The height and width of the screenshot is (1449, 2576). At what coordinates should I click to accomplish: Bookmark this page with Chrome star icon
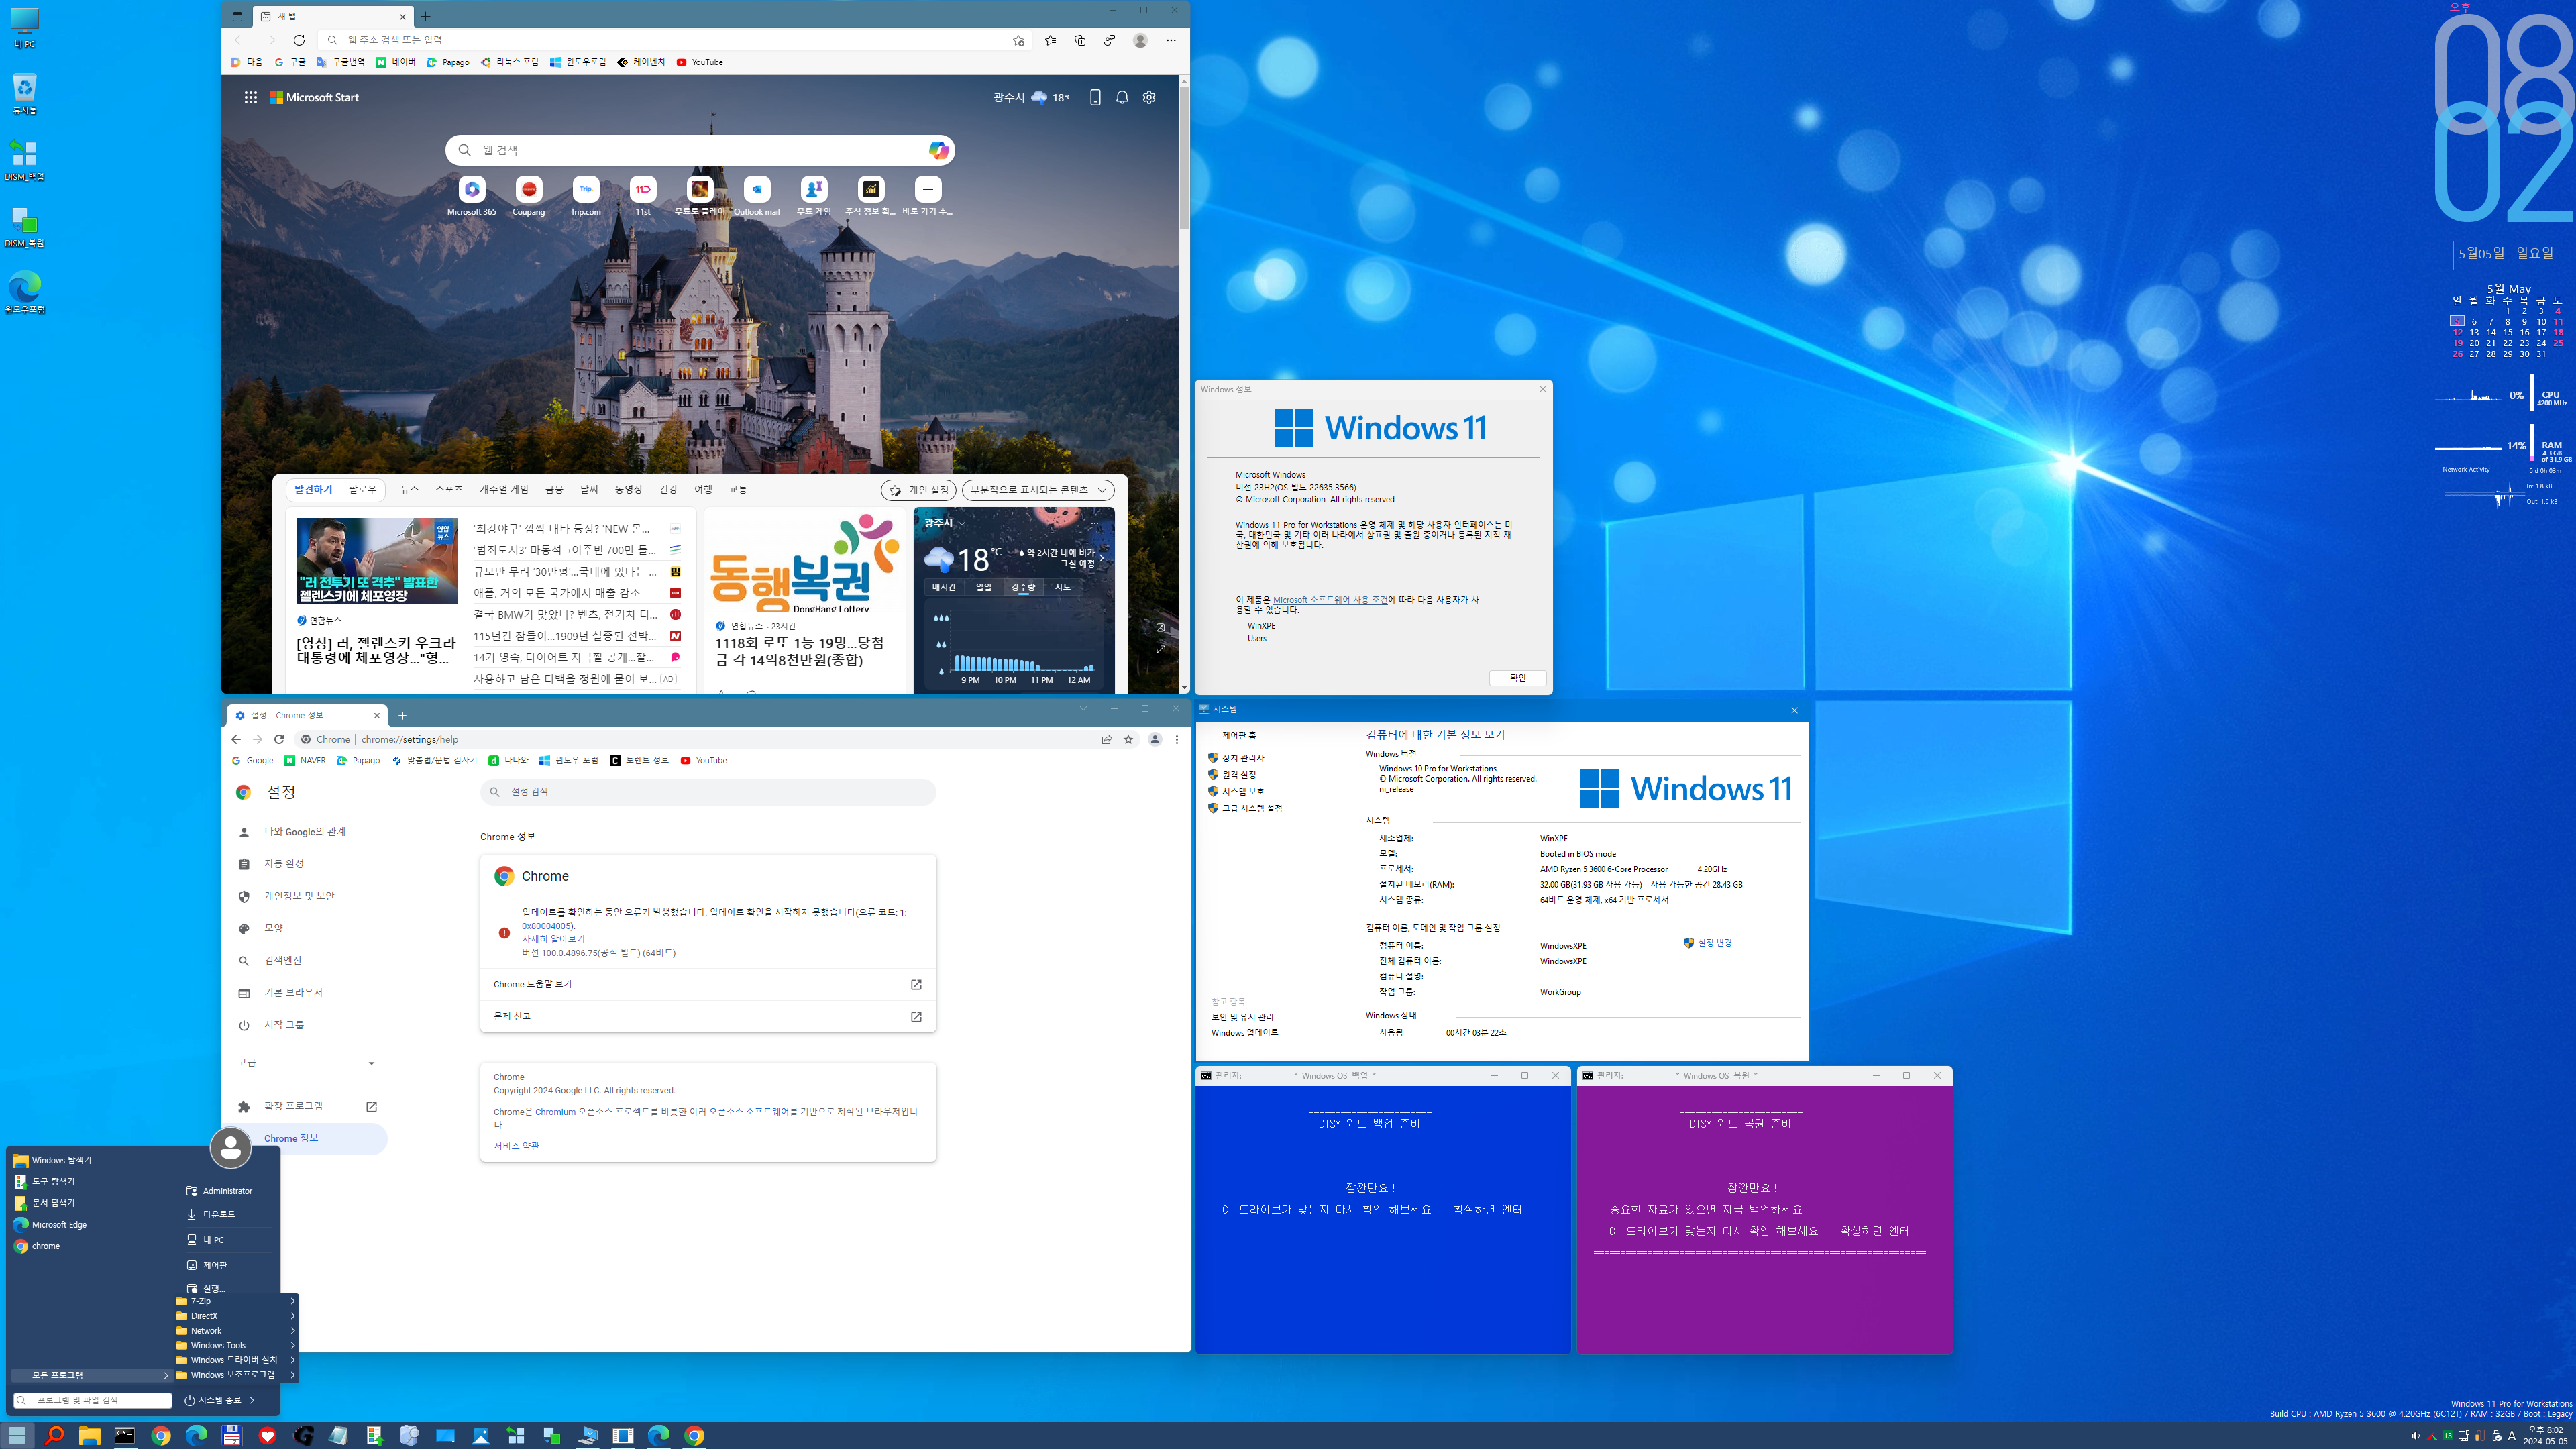tap(1128, 739)
